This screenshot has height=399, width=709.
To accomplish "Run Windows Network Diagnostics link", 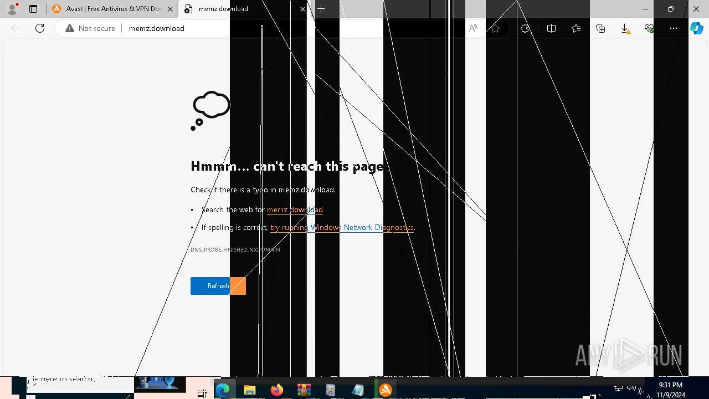I will pyautogui.click(x=342, y=227).
